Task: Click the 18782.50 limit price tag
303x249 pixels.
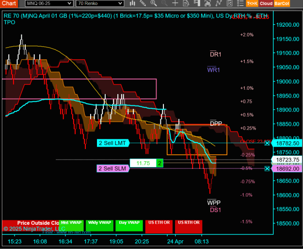Action: click(x=287, y=143)
